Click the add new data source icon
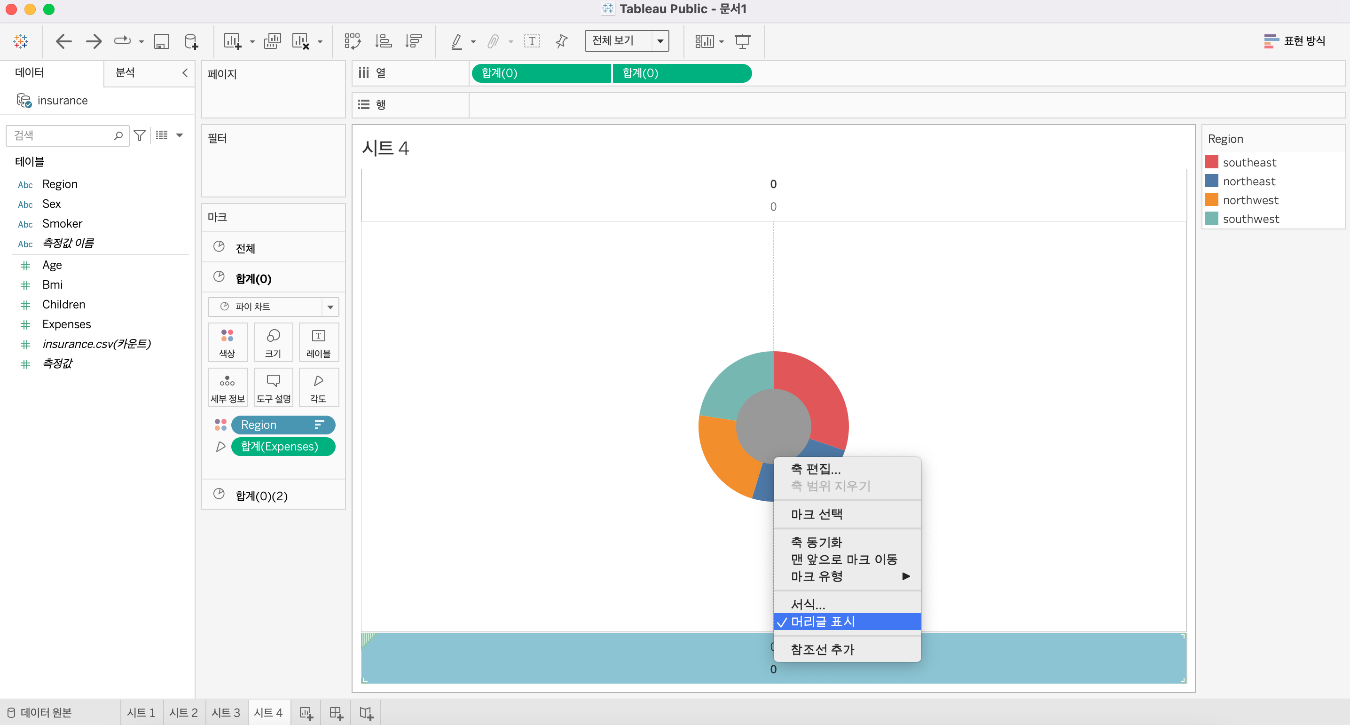The image size is (1350, 725). pyautogui.click(x=191, y=41)
